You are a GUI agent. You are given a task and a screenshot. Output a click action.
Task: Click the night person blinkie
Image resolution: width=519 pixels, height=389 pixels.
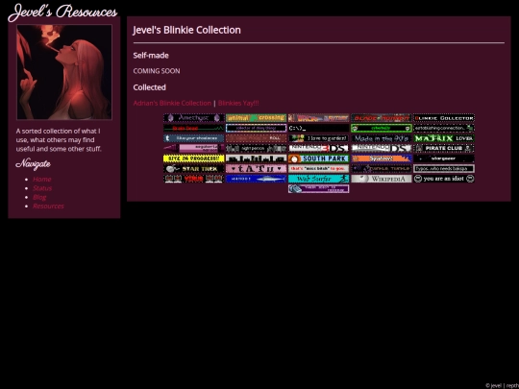(256, 148)
